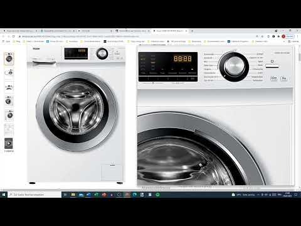Open the reading list on bookmarks bar
The width and height of the screenshot is (301, 226).
(x=293, y=41)
